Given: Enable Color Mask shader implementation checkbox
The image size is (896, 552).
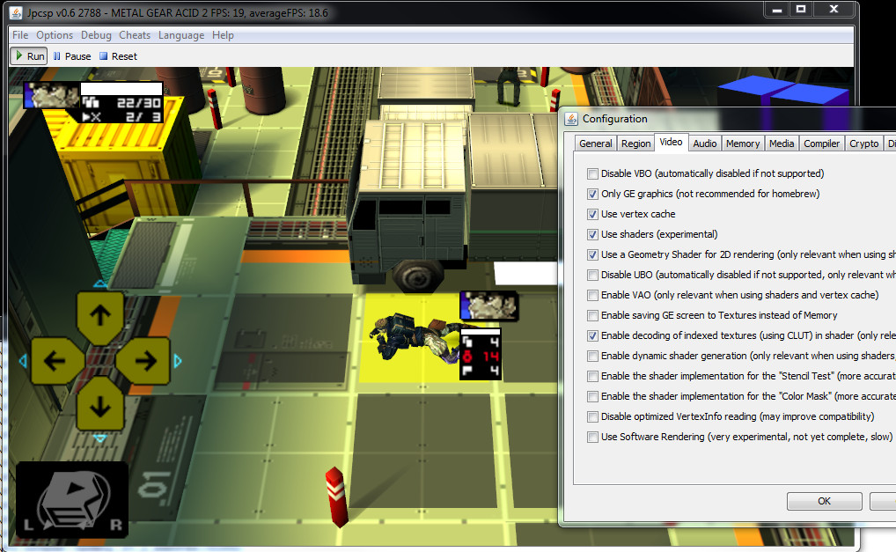Looking at the screenshot, I should [x=592, y=396].
